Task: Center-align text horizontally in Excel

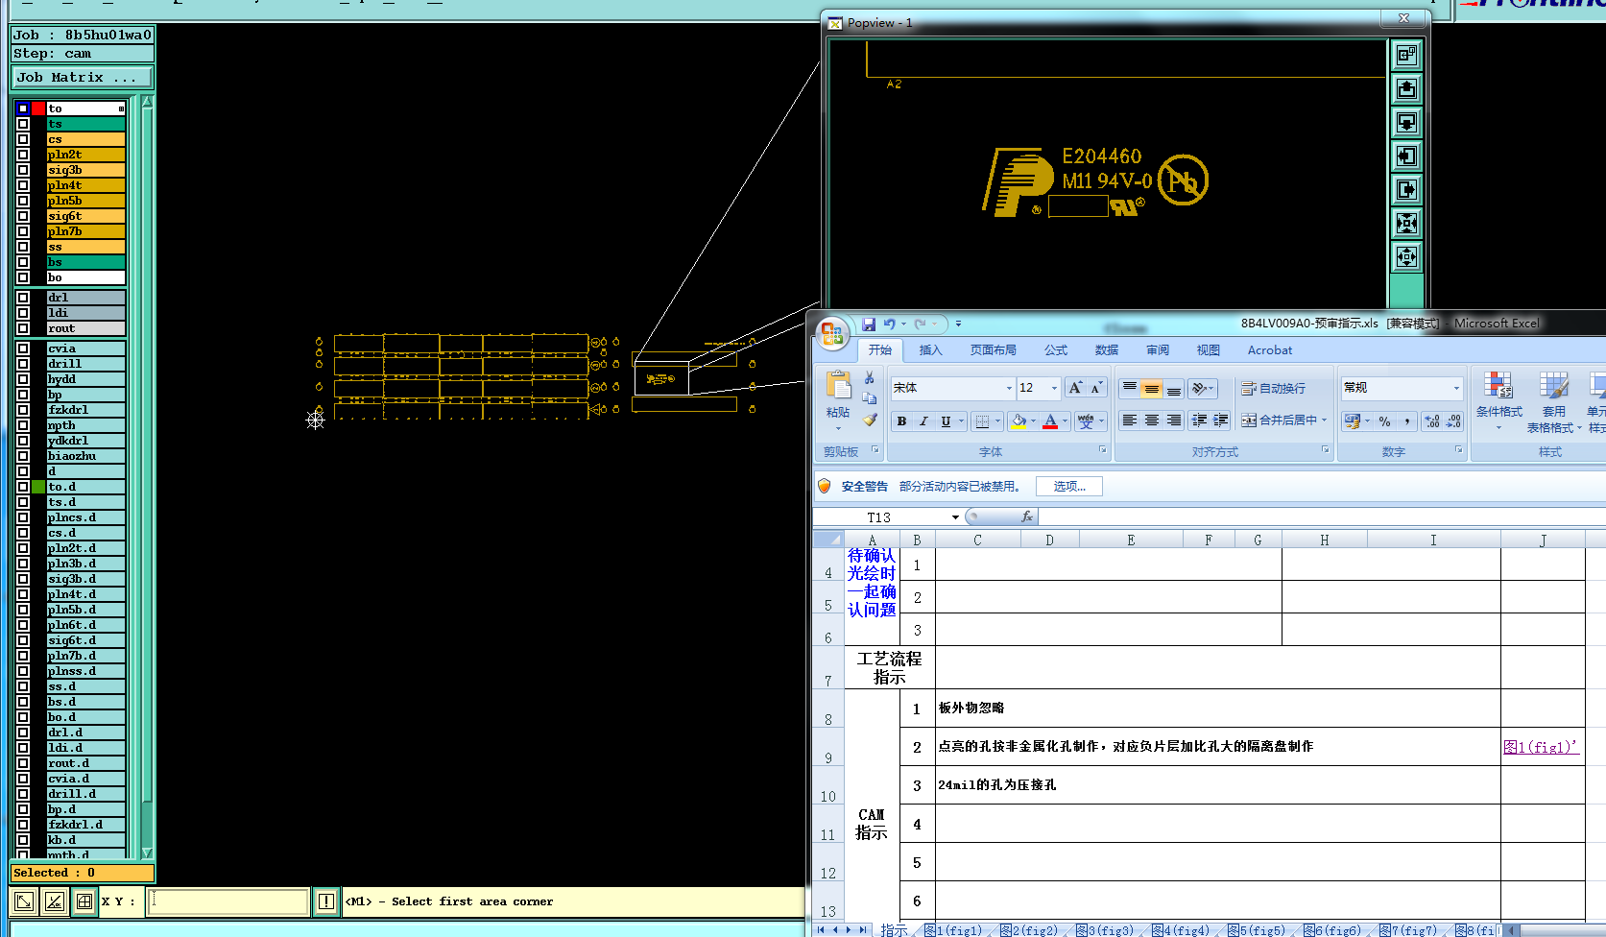Action: tap(1151, 421)
